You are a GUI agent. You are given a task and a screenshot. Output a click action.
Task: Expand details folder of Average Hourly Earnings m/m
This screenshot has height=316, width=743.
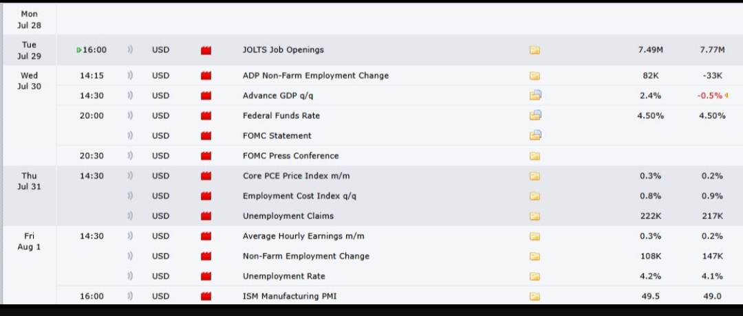coord(535,236)
